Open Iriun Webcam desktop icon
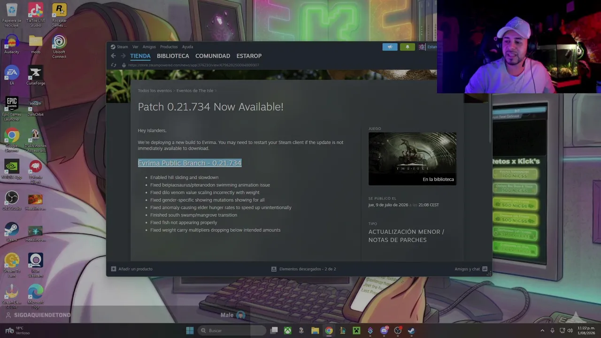 (36, 266)
